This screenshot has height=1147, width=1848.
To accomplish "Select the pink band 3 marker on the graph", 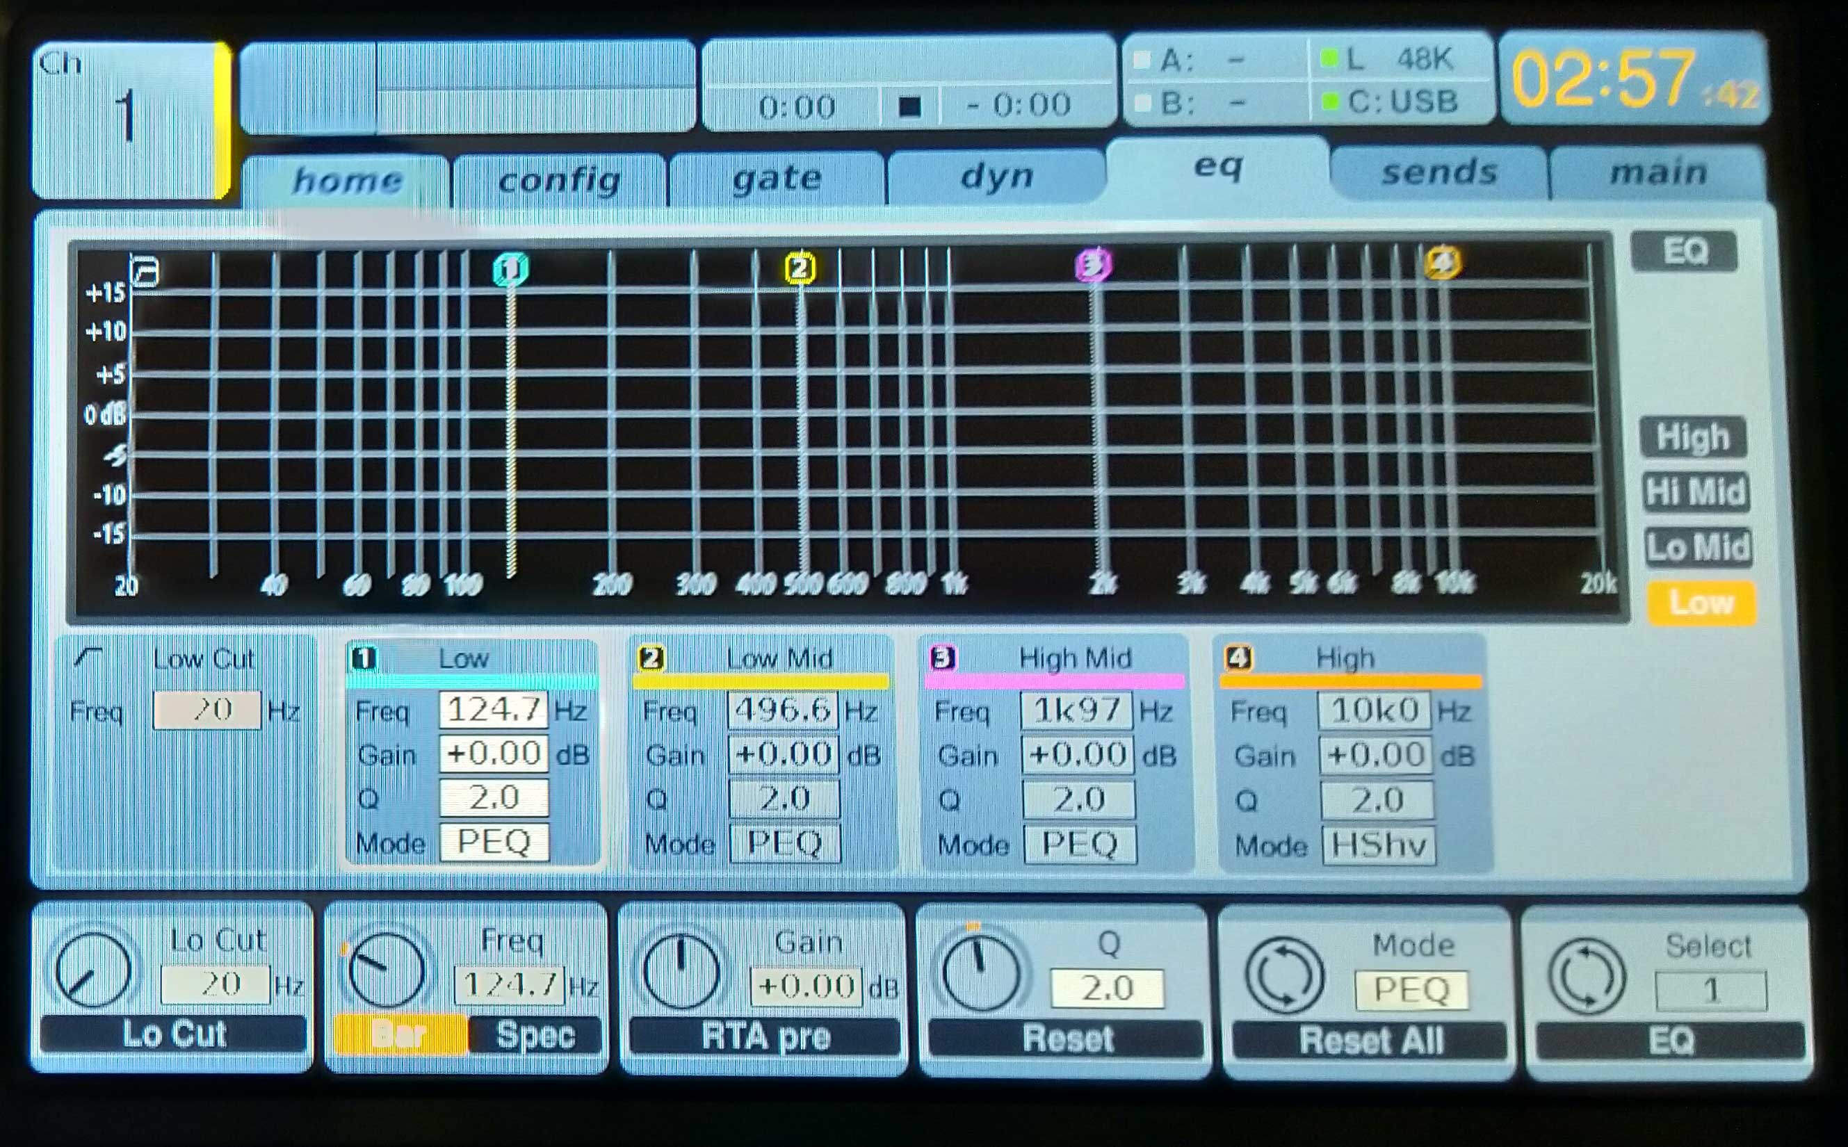I will point(1093,265).
